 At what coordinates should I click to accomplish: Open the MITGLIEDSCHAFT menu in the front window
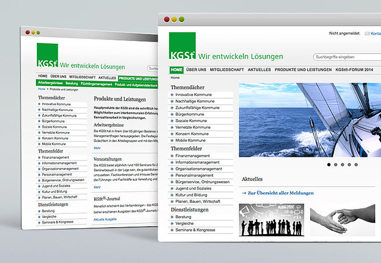(227, 69)
